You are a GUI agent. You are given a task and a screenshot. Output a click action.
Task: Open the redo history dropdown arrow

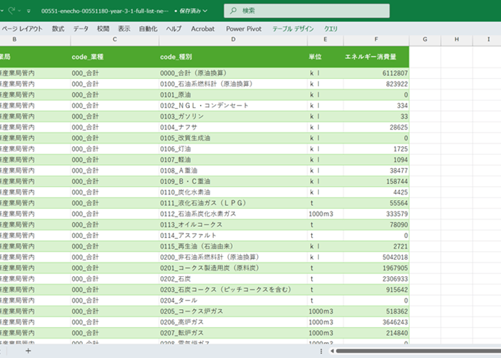coord(19,11)
